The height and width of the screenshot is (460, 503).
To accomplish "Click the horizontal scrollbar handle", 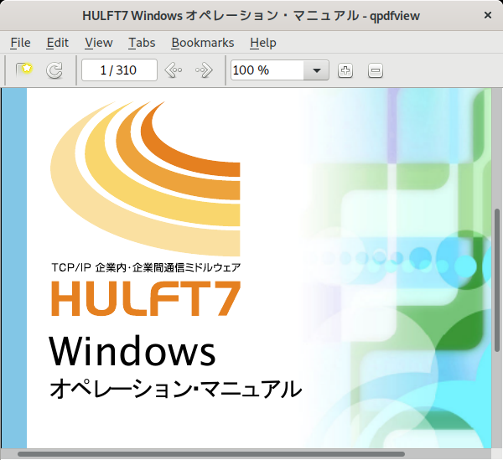I will coord(211,454).
